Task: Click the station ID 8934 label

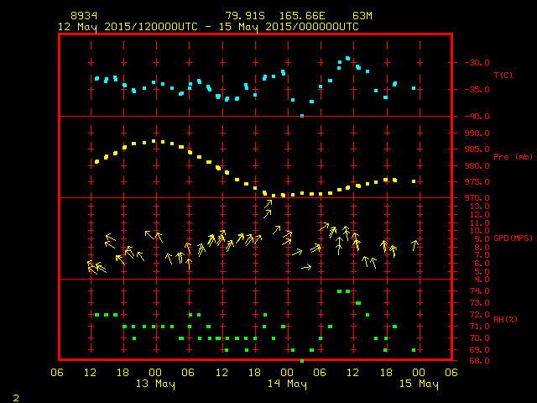Action: [82, 16]
